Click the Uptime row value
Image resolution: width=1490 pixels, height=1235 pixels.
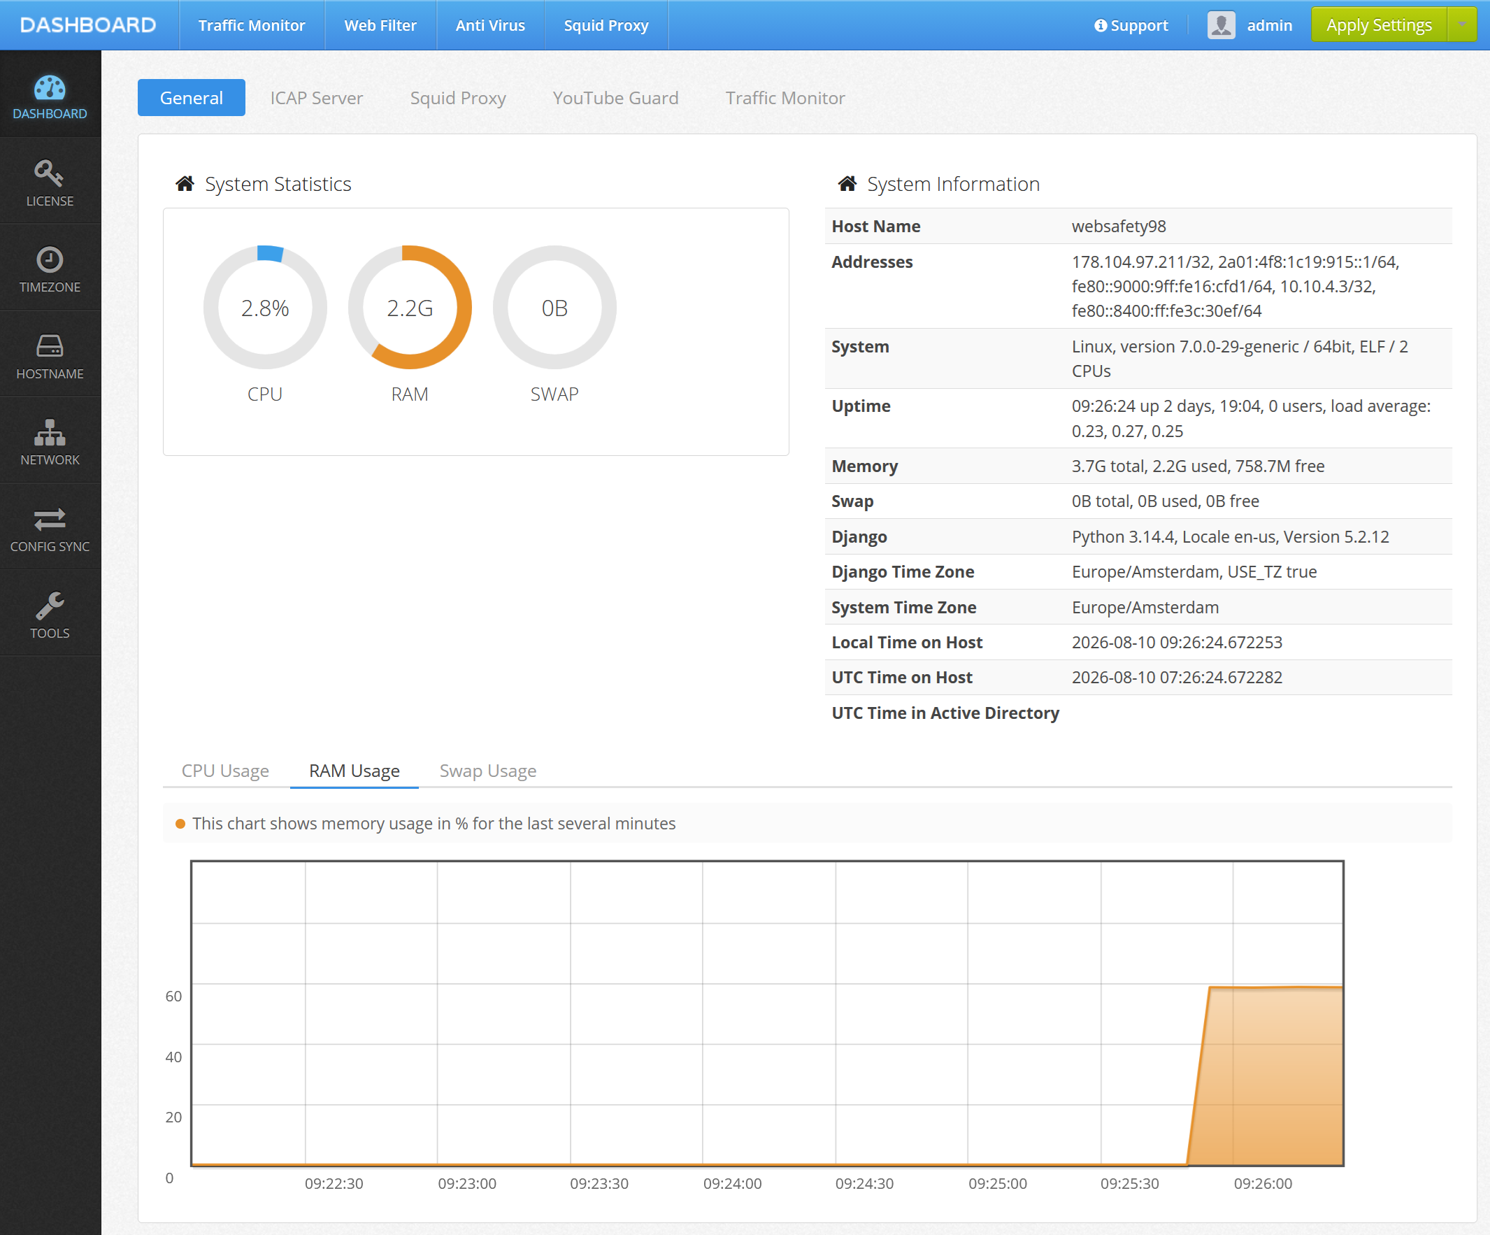point(1251,418)
